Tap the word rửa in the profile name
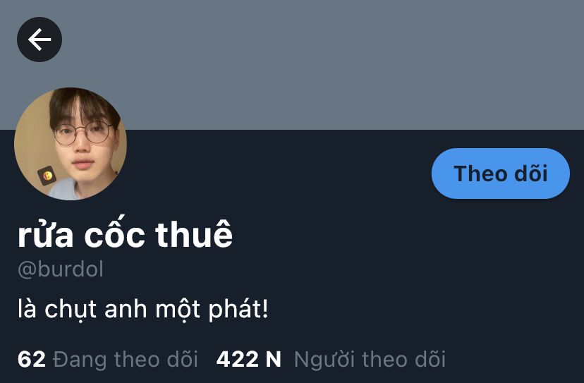 coord(45,236)
